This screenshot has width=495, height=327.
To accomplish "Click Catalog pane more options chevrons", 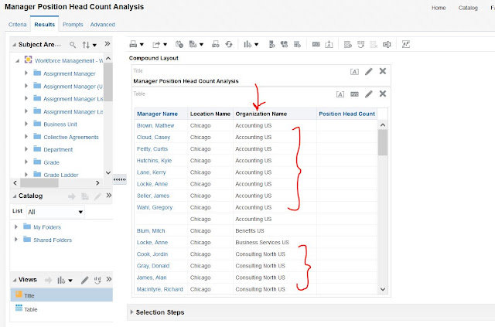I will tap(109, 196).
